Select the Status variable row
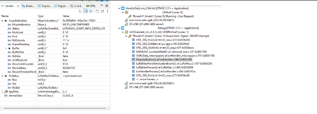Image resolution: width=317 pixels, height=114 pixels. click(x=55, y=28)
